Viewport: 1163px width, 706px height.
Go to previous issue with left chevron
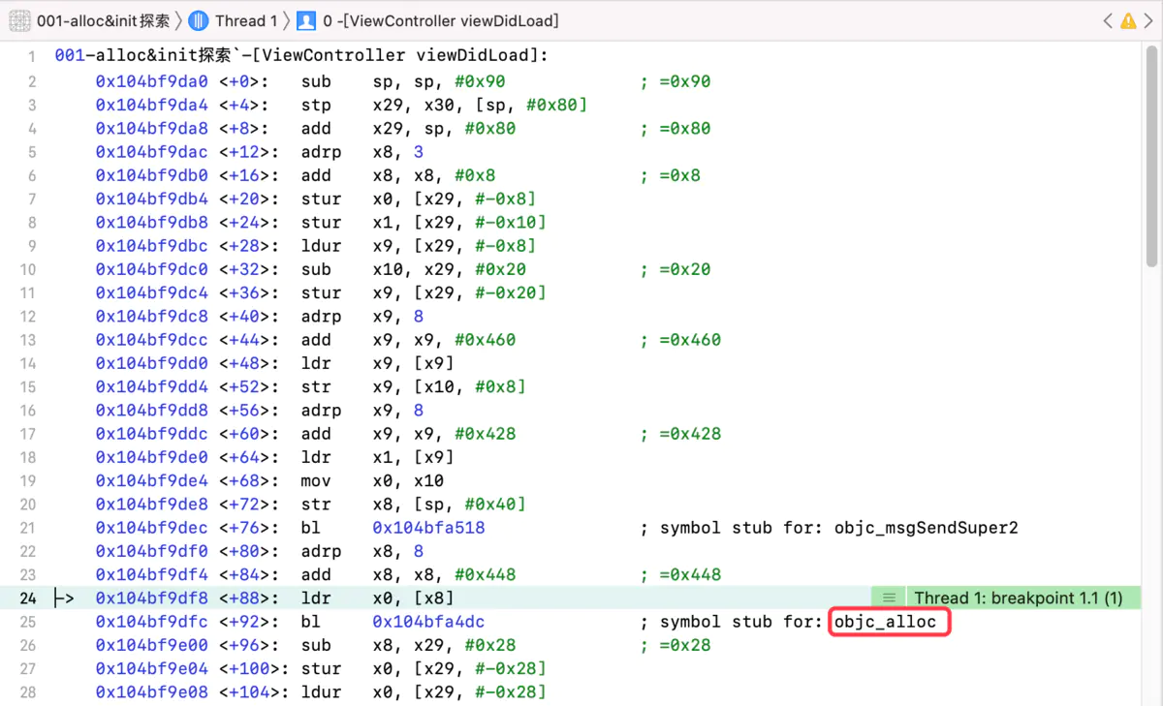tap(1108, 20)
